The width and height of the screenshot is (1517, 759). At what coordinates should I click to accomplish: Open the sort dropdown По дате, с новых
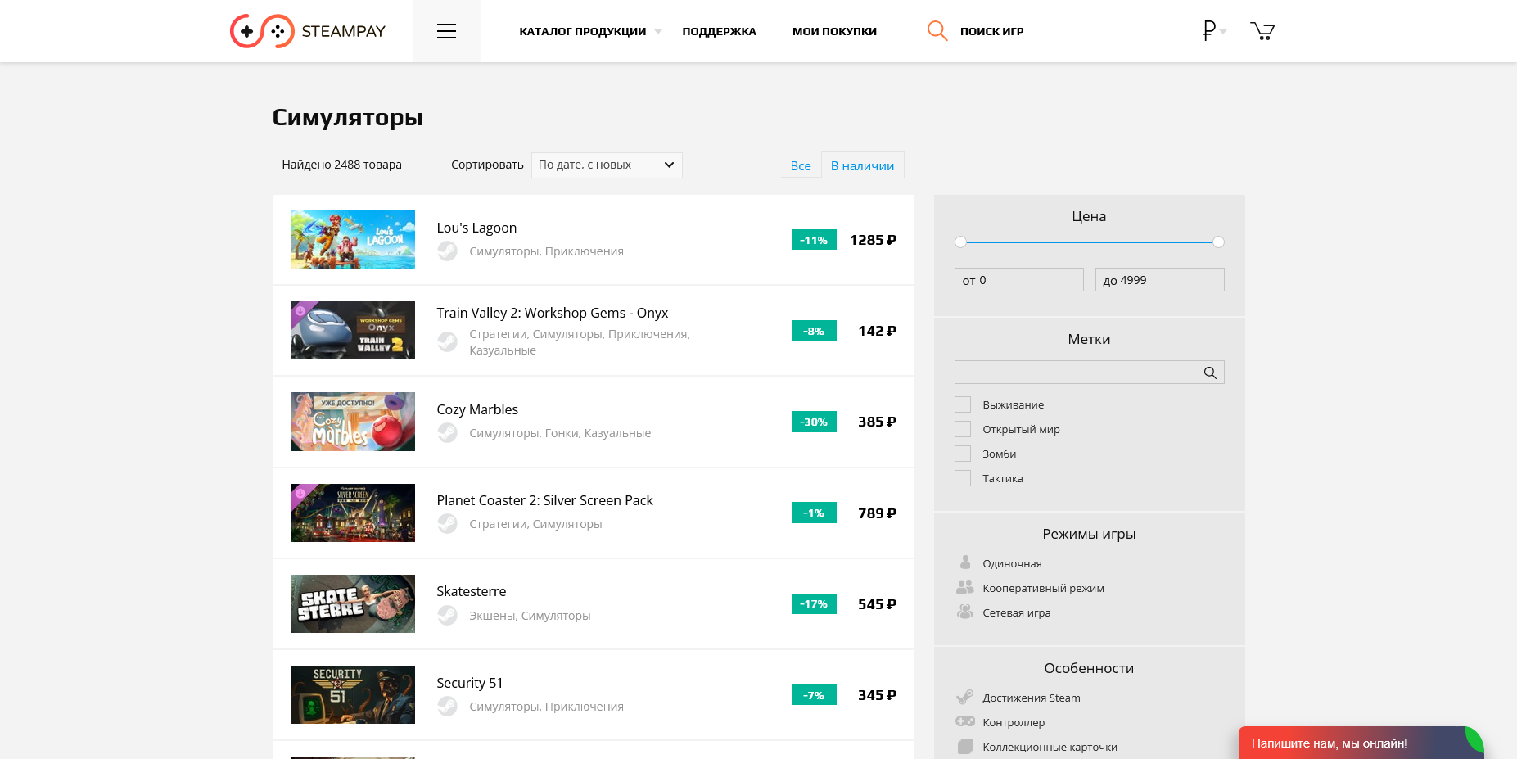point(607,165)
